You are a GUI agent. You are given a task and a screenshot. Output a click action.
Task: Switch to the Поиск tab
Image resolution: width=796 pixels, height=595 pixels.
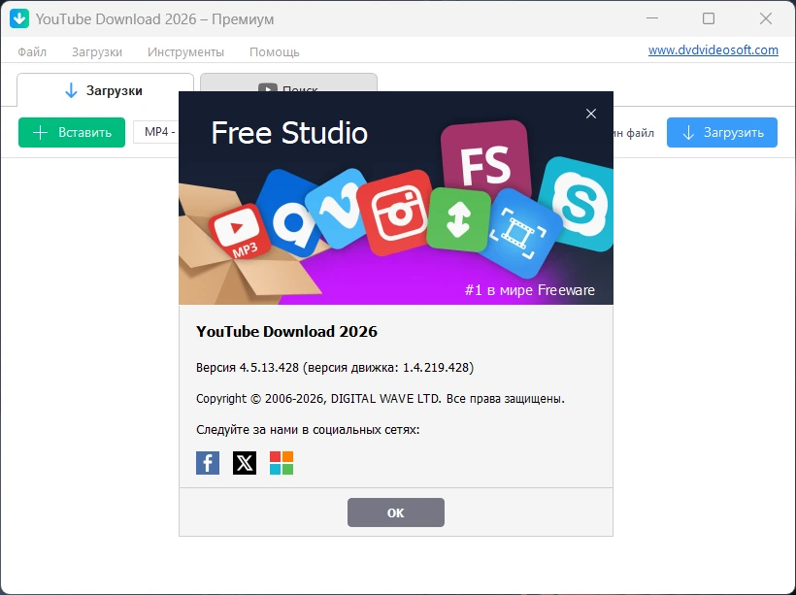288,83
